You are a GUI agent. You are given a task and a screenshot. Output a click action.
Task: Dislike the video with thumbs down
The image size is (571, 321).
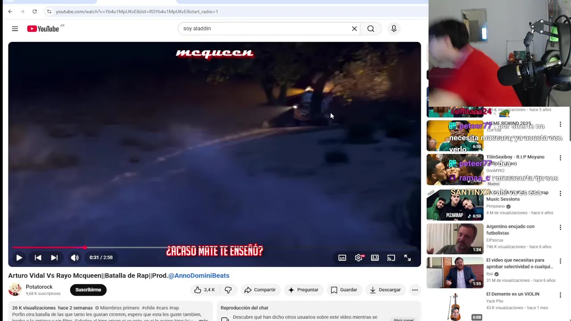tap(228, 290)
